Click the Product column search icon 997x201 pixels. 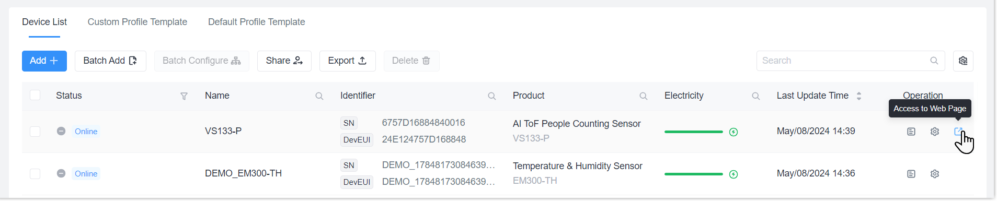[644, 96]
